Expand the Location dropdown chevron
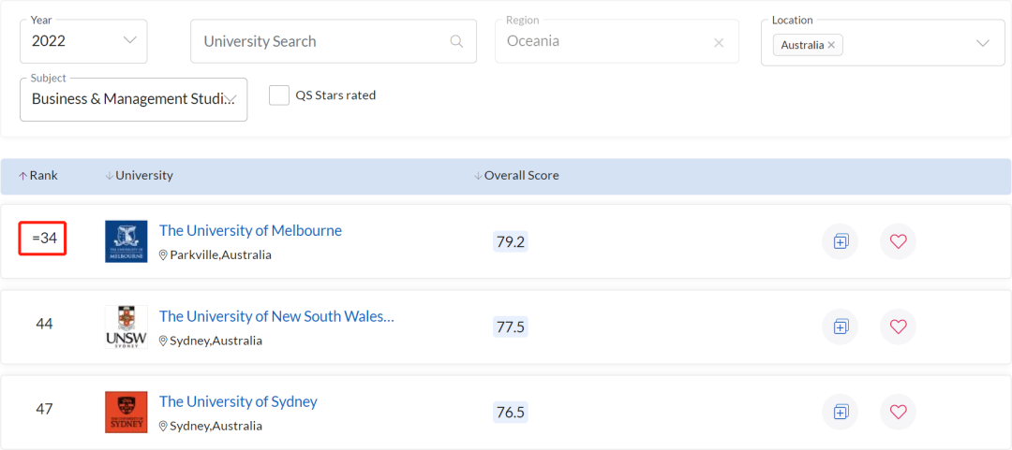 [983, 44]
